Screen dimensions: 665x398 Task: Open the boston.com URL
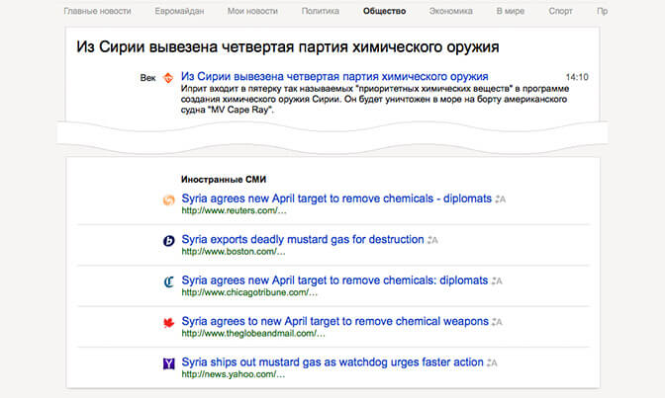[234, 252]
